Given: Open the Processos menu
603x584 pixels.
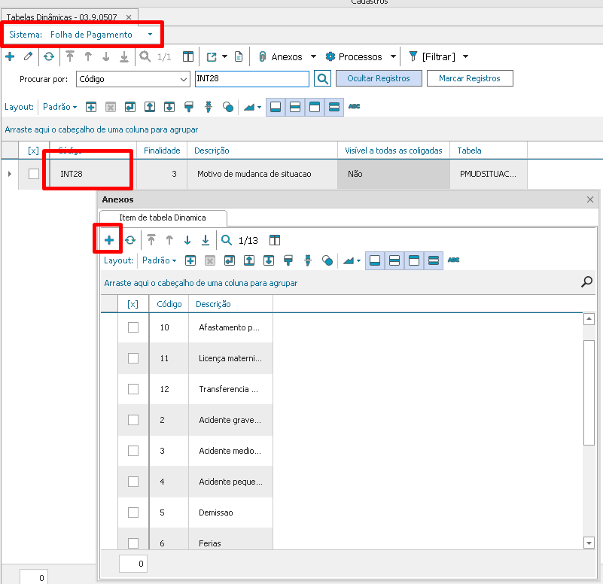Looking at the screenshot, I should 354,57.
